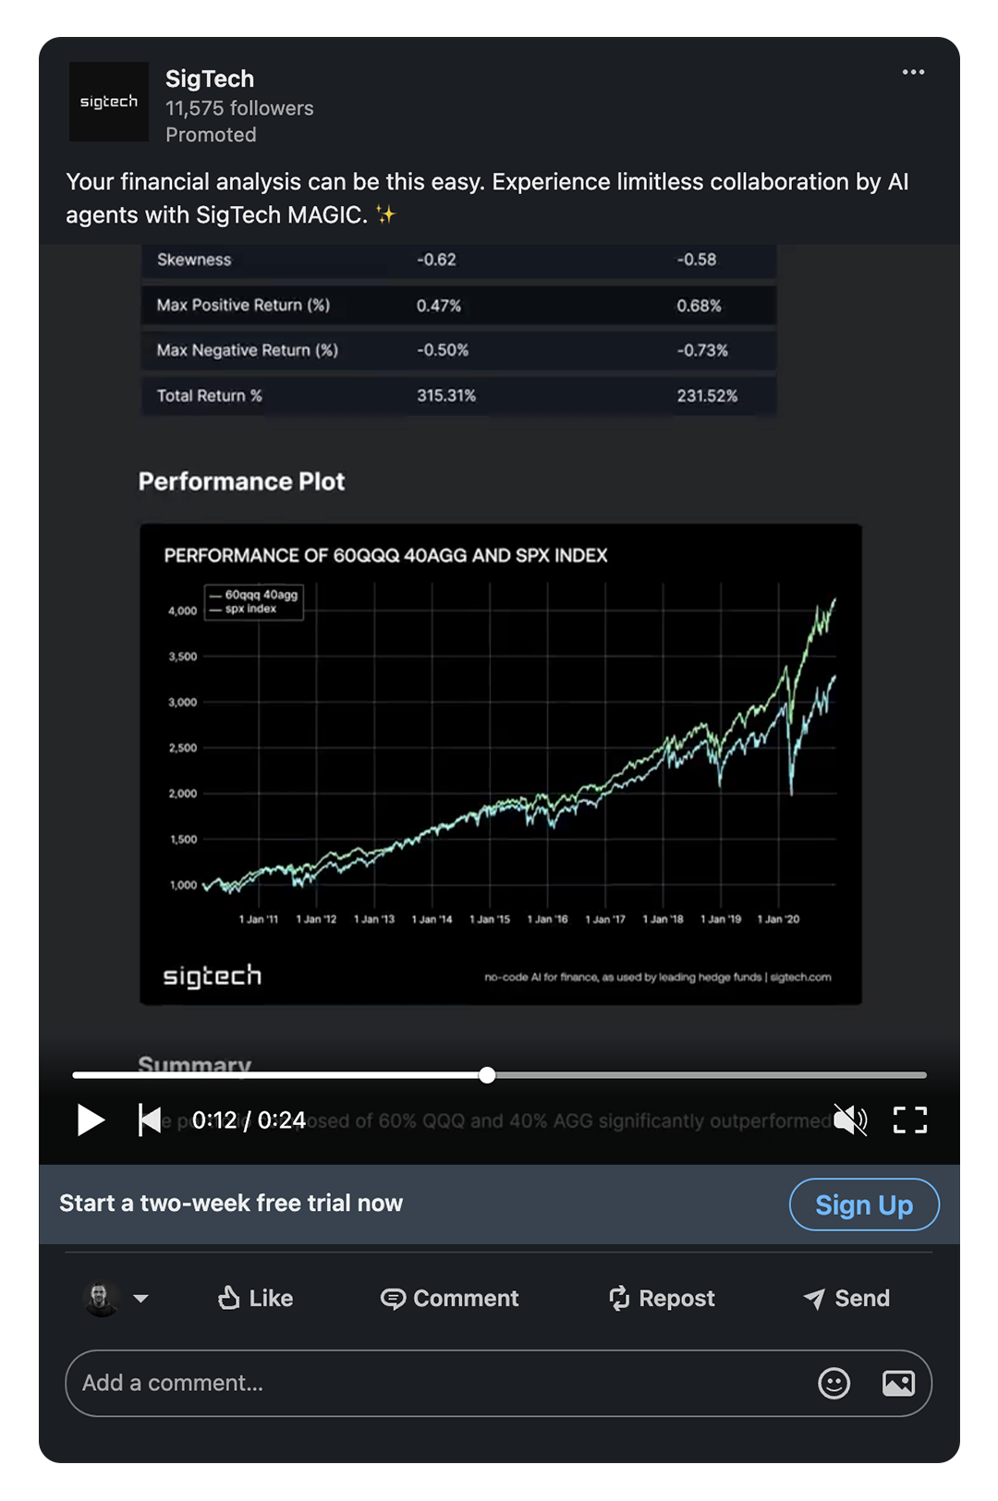Click the 231.52% value
Viewport: 998px width, 1501px height.
click(x=707, y=395)
